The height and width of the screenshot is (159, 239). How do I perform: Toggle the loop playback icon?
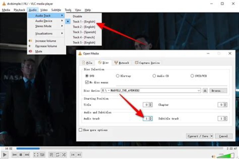coord(58,155)
